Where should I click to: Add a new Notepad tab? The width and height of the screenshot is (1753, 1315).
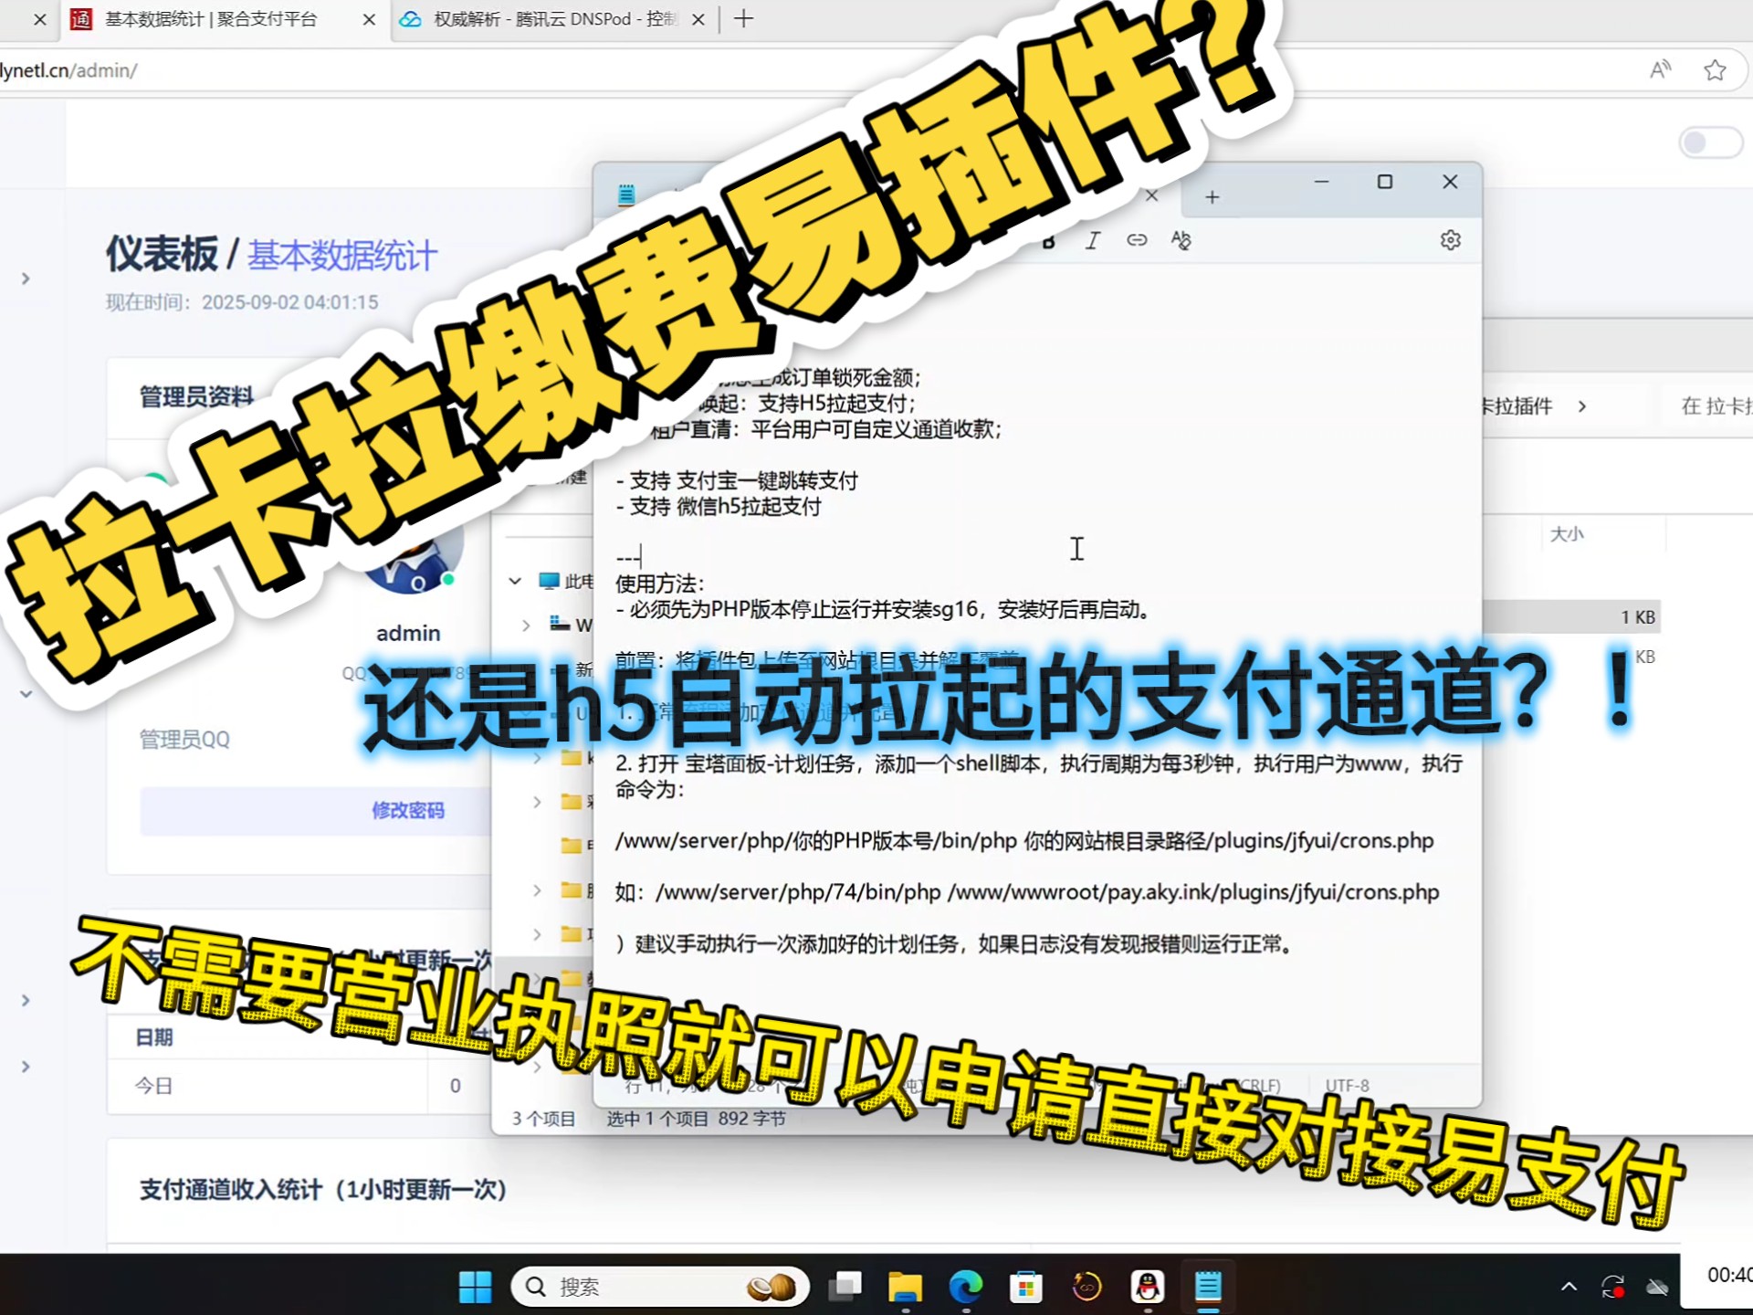(1212, 197)
